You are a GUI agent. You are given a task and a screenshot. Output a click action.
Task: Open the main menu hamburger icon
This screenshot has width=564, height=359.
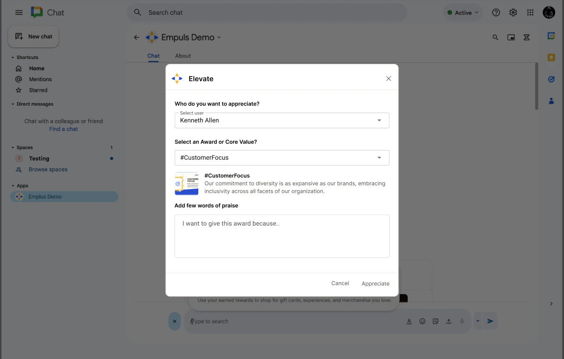(x=19, y=12)
